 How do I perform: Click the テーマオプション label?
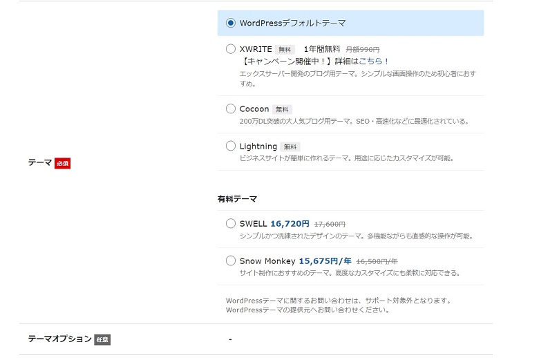pos(60,339)
